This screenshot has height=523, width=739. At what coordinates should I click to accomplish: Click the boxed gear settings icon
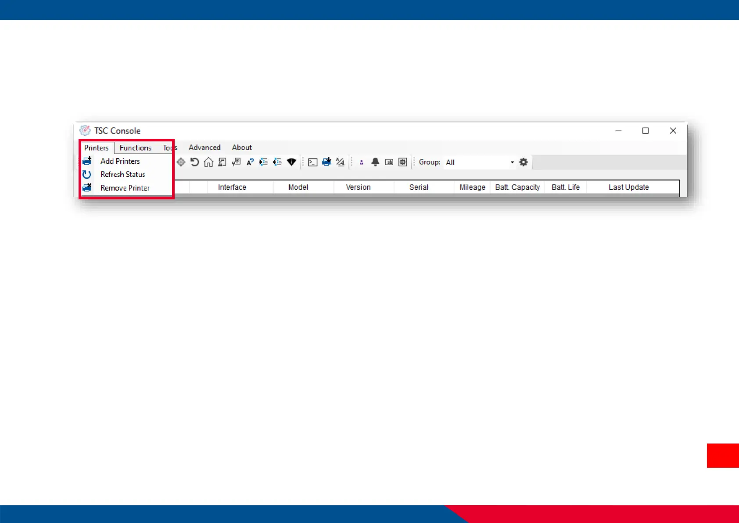click(x=403, y=162)
